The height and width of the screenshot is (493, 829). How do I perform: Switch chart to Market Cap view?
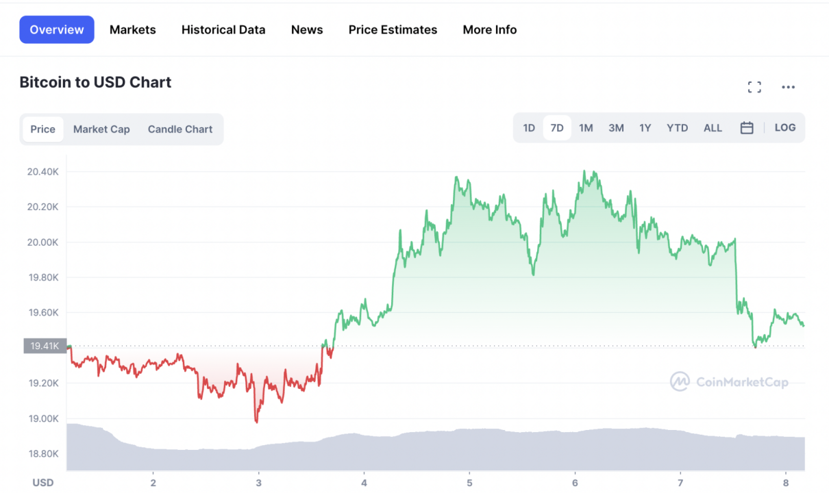101,129
